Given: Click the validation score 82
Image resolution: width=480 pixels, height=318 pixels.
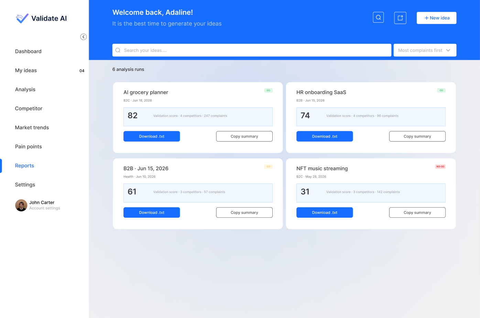Looking at the screenshot, I should pos(133,116).
